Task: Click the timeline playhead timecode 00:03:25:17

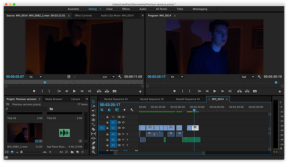Action: point(110,105)
